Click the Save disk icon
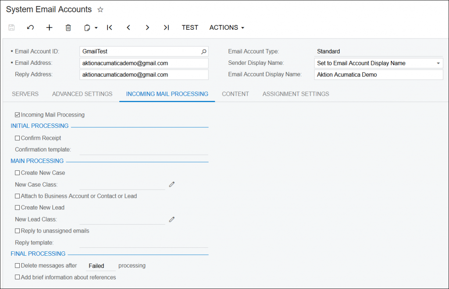The height and width of the screenshot is (289, 449). point(11,28)
